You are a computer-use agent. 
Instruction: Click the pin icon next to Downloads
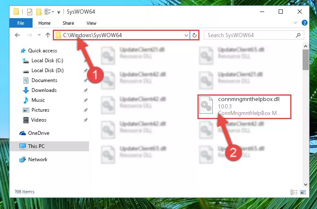pos(85,90)
